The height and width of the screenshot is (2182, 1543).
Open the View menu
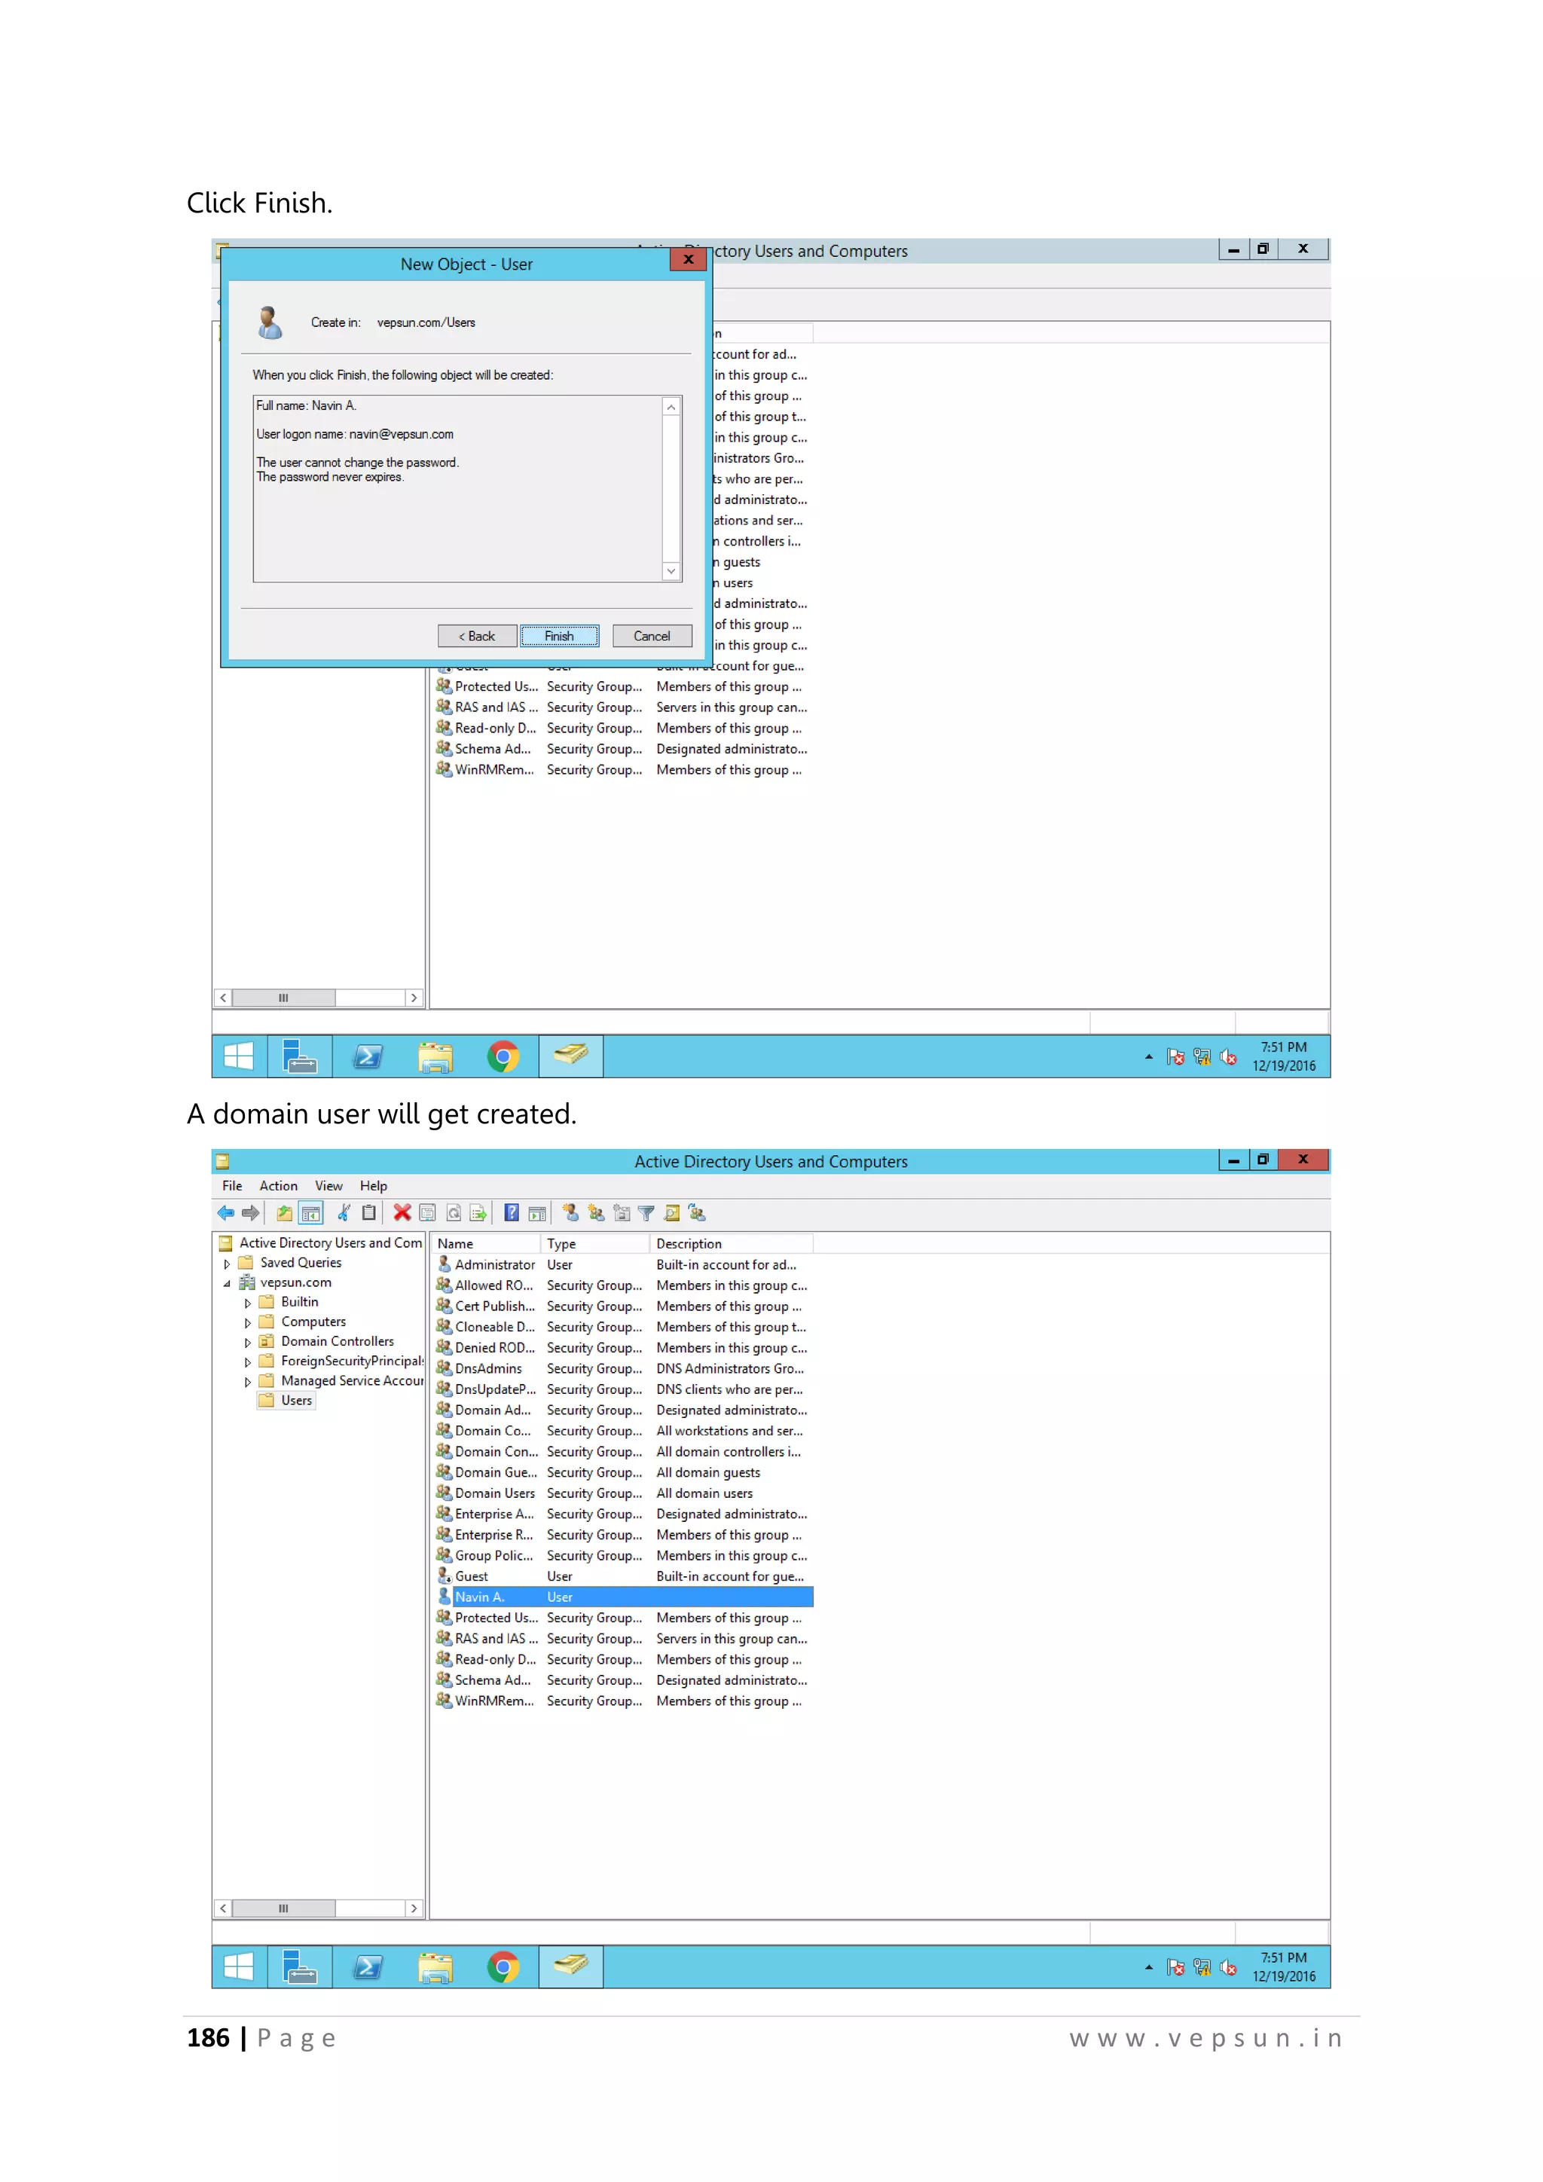(328, 1186)
